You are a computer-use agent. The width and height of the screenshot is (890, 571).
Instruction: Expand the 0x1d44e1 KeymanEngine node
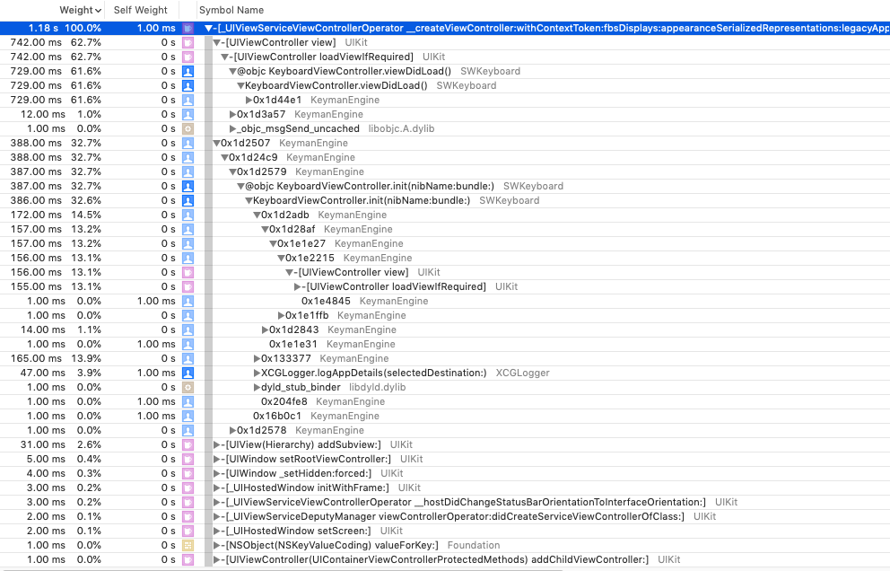pos(249,100)
